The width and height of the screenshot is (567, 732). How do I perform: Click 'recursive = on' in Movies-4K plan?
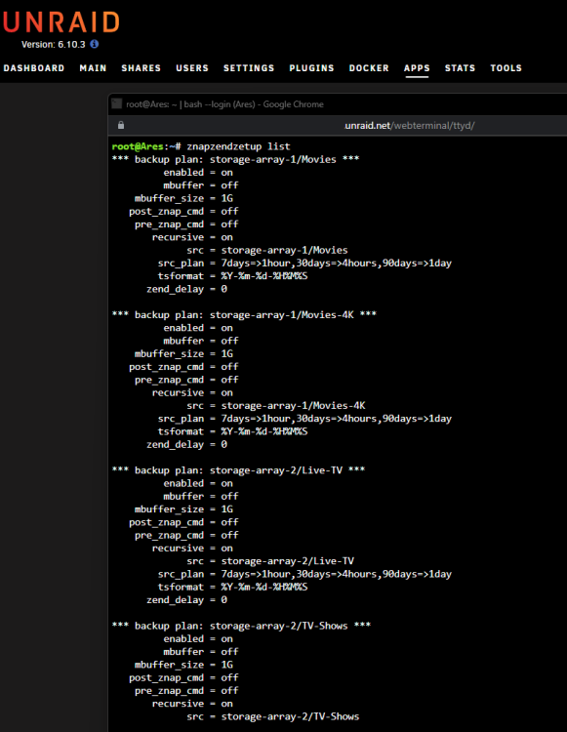click(x=192, y=392)
